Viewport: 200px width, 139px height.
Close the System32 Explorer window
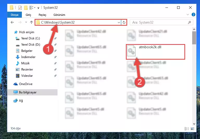click(x=190, y=8)
